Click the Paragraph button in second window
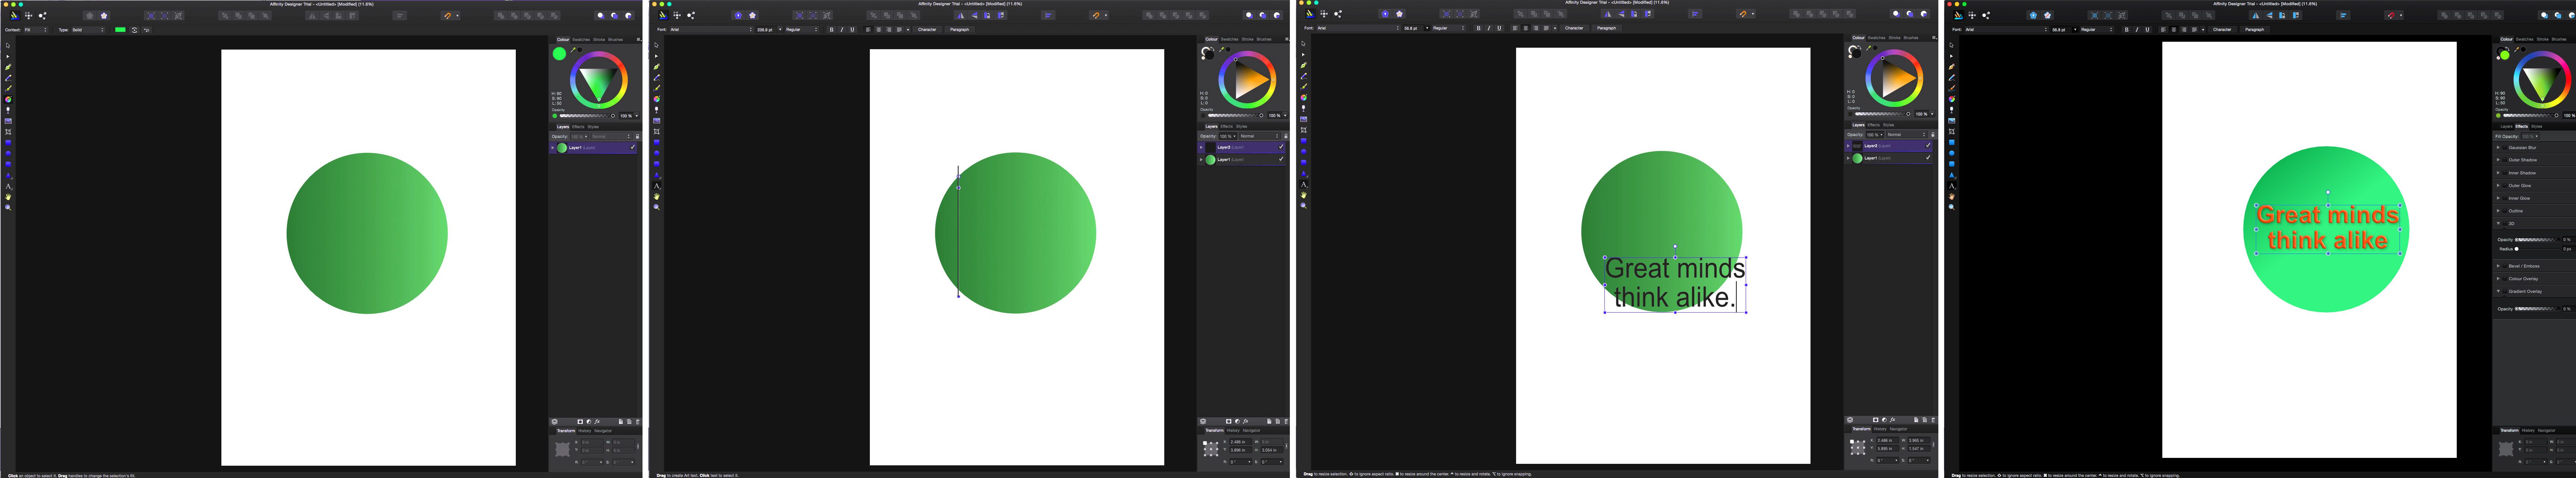The height and width of the screenshot is (478, 2576). 960,30
